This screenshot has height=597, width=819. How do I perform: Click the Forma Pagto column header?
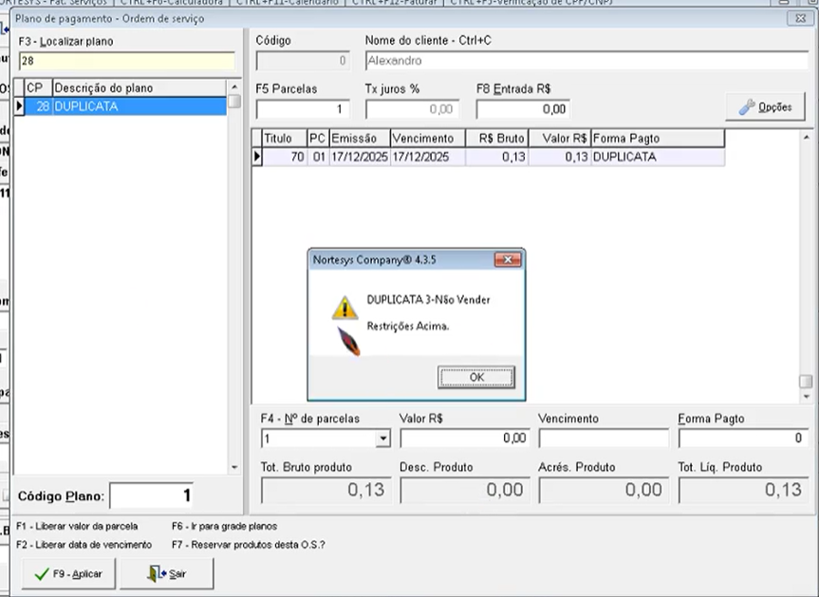coord(655,139)
